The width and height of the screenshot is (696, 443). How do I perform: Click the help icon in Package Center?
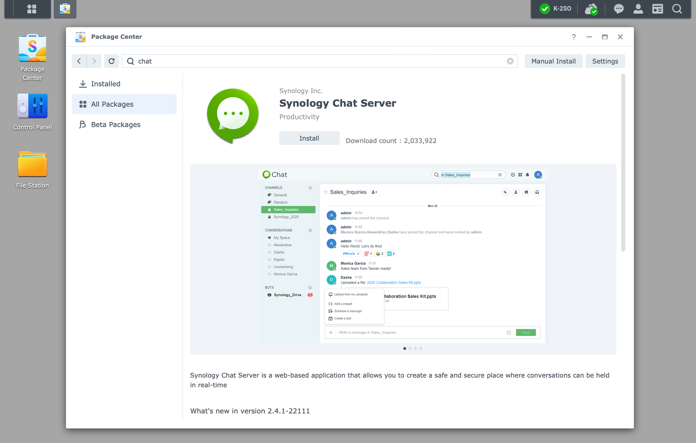pos(574,37)
